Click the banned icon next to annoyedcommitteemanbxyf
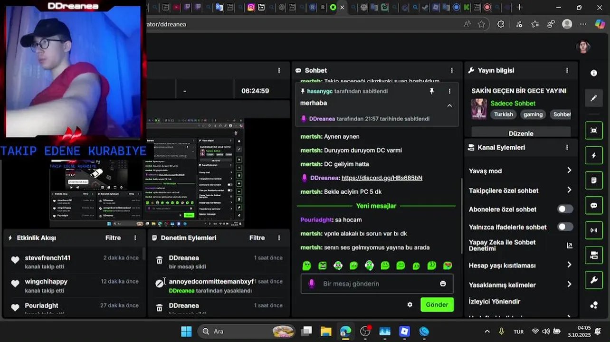The image size is (610, 342). coord(159,284)
